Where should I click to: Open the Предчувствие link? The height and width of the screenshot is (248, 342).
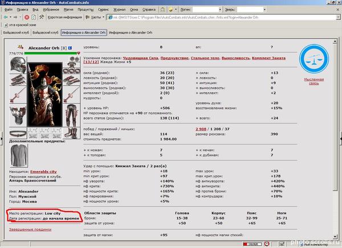point(174,58)
